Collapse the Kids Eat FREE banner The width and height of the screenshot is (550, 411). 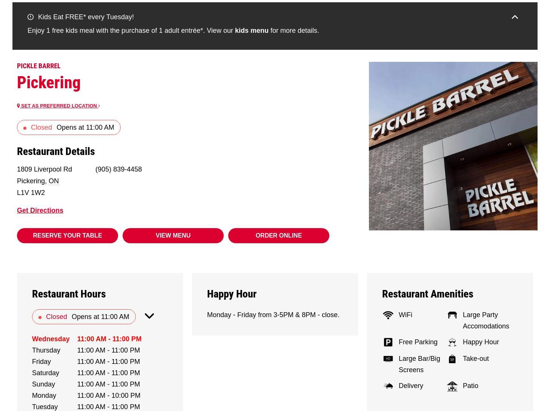pyautogui.click(x=515, y=17)
